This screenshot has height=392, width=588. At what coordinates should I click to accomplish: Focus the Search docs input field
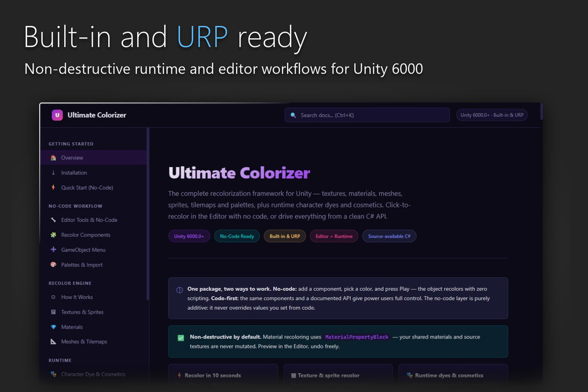[x=367, y=115]
